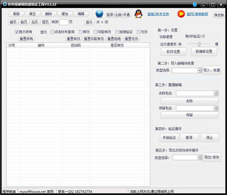Expand the 保留包含 dropdown list
The width and height of the screenshot is (227, 195).
click(216, 108)
